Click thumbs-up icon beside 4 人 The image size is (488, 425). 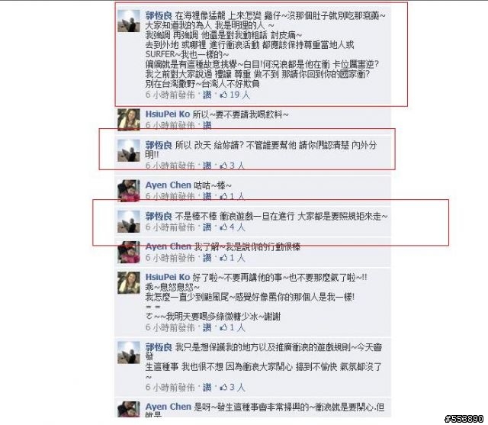[x=223, y=227]
